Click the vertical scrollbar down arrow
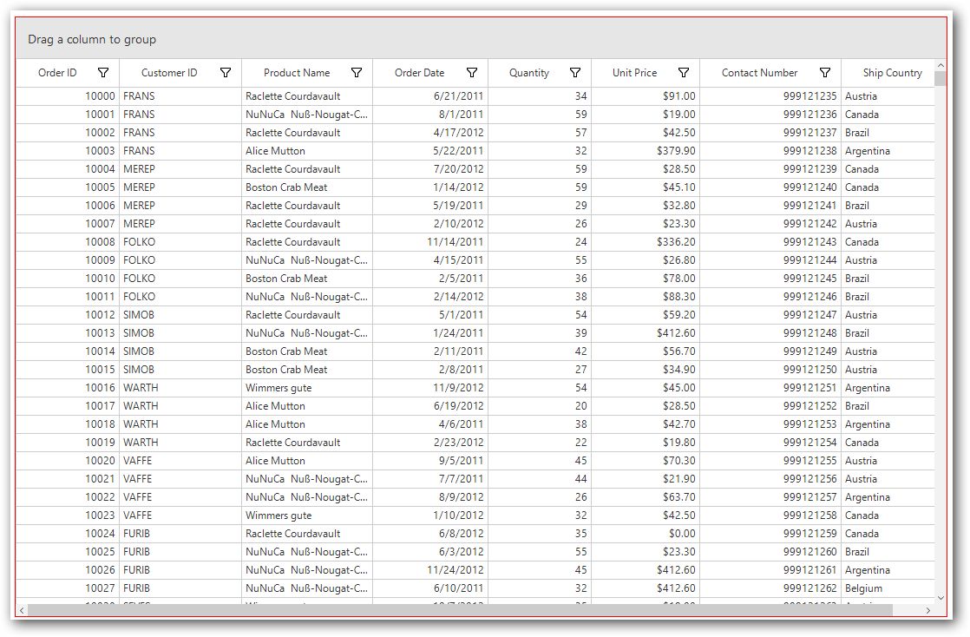 (x=941, y=598)
